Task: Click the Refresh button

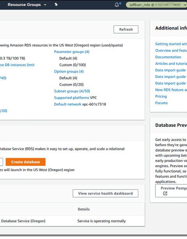Action: (x=126, y=29)
